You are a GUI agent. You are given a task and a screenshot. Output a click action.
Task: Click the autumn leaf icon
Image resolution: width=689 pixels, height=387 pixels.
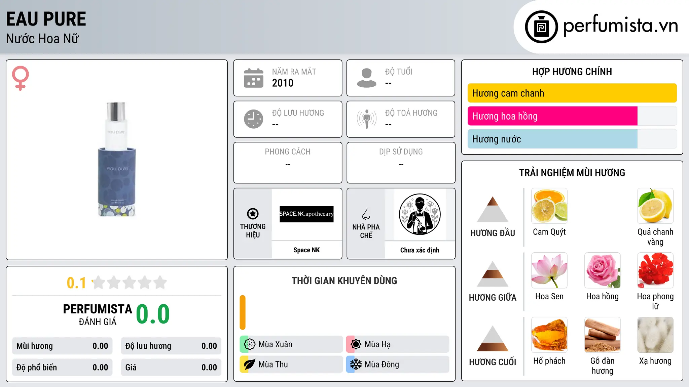249,364
